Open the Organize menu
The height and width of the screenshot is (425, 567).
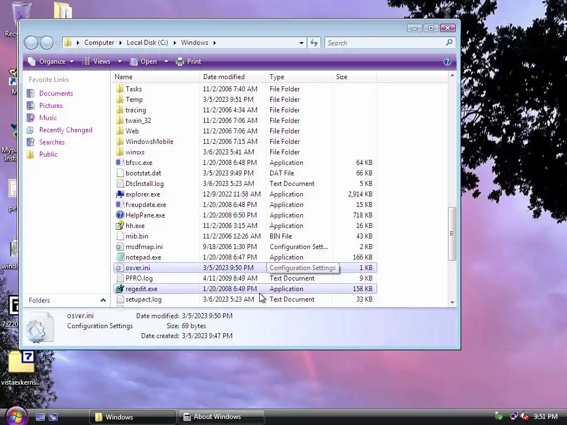tap(51, 61)
